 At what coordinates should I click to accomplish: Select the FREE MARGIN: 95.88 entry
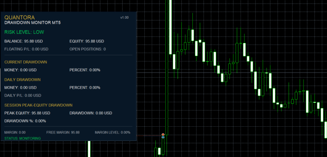63,132
